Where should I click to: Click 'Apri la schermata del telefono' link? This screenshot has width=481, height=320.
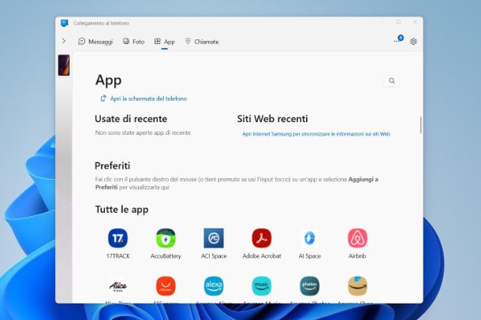pyautogui.click(x=144, y=99)
